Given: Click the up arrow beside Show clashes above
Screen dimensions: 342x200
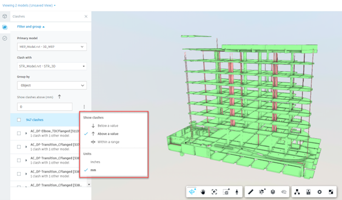Looking at the screenshot, I should point(59,96).
